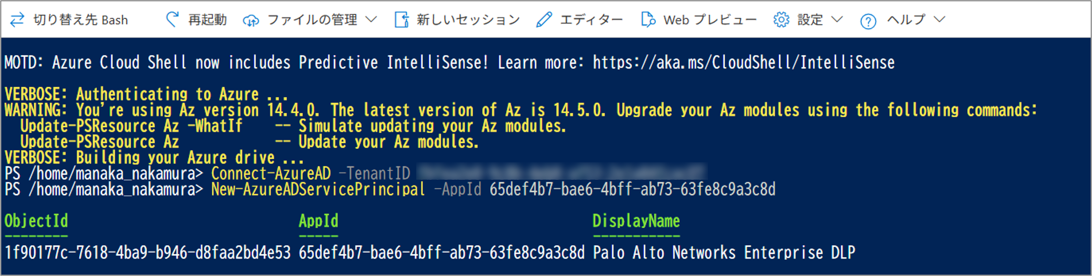Switch shell via 切り替え先 Bash label
This screenshot has height=276, width=1092.
point(80,20)
